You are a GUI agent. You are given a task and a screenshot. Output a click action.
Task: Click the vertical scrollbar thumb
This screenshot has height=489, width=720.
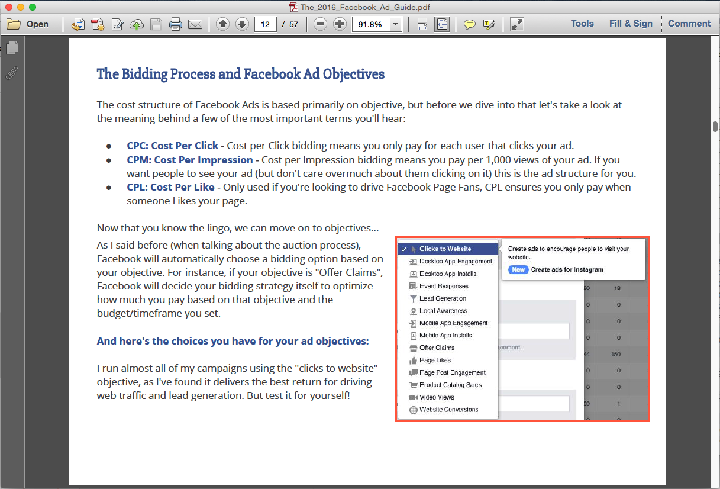pos(715,126)
